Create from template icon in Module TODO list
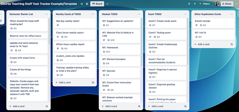Screen dimensions: 239x112 [x=139, y=106]
